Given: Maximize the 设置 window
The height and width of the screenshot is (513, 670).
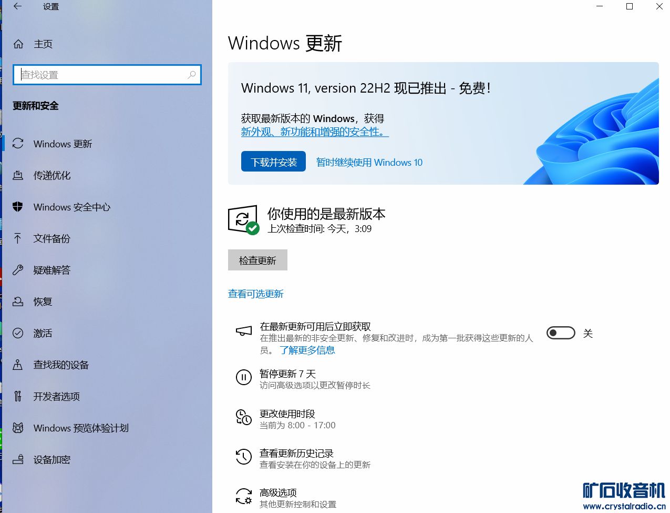Looking at the screenshot, I should tap(630, 6).
